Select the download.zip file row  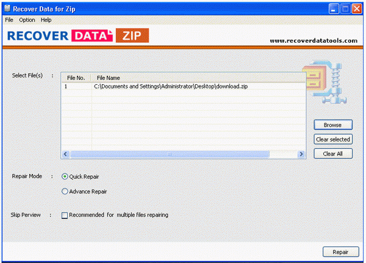coord(184,87)
